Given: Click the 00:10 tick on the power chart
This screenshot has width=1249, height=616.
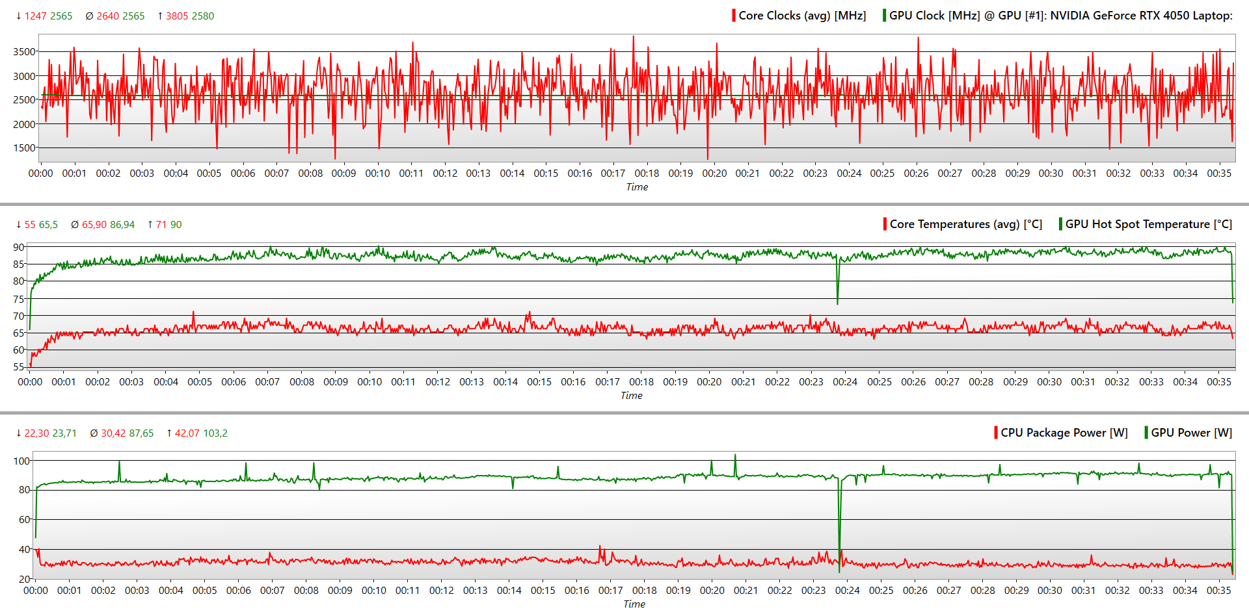Looking at the screenshot, I should (373, 591).
